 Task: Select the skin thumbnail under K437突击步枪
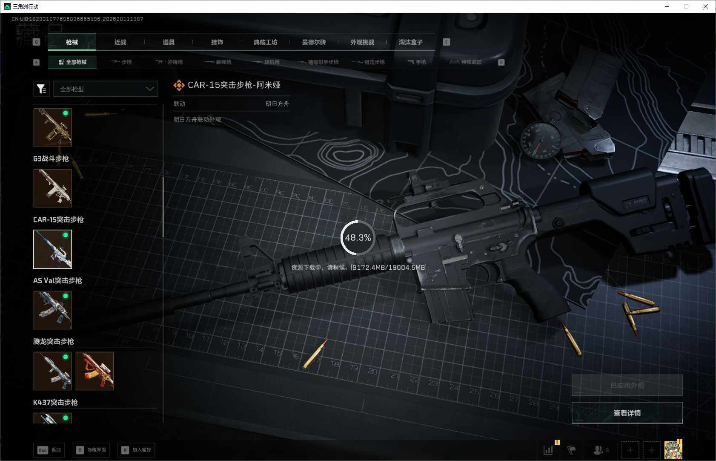pyautogui.click(x=52, y=418)
